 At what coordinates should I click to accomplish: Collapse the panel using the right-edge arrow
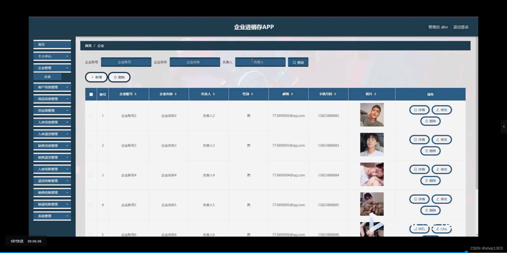[x=504, y=126]
